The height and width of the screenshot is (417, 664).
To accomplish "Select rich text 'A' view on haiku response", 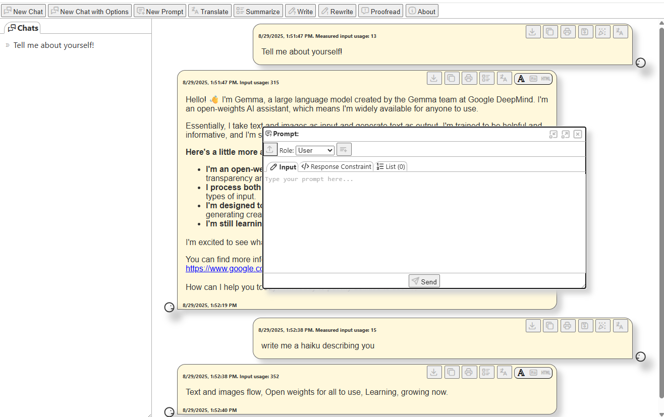I will click(x=521, y=373).
